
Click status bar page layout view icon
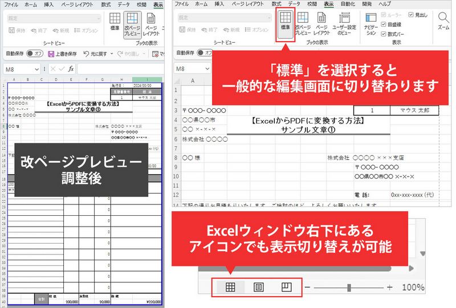pyautogui.click(x=258, y=287)
